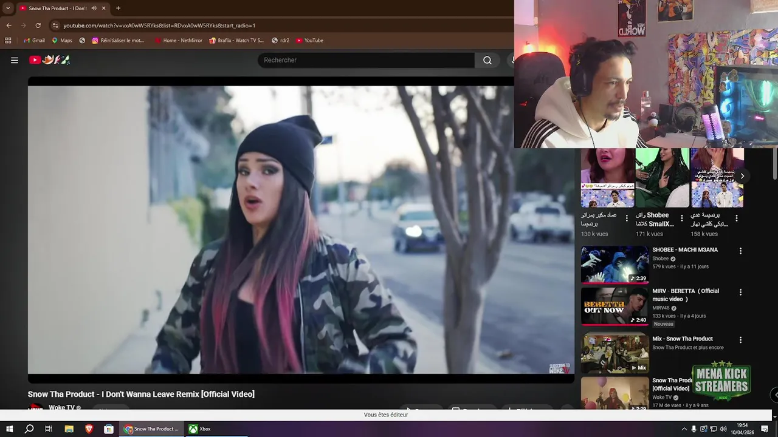Select the YouTube URL in address bar

[159, 25]
